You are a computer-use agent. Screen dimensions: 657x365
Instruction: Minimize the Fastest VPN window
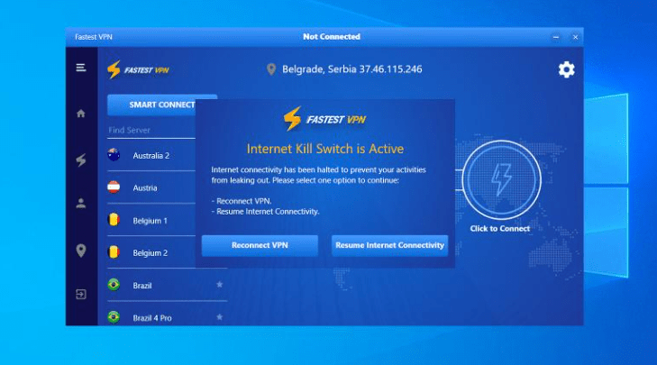[x=555, y=37]
